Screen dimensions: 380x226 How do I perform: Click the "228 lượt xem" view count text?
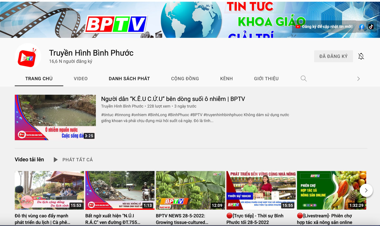tap(159, 106)
